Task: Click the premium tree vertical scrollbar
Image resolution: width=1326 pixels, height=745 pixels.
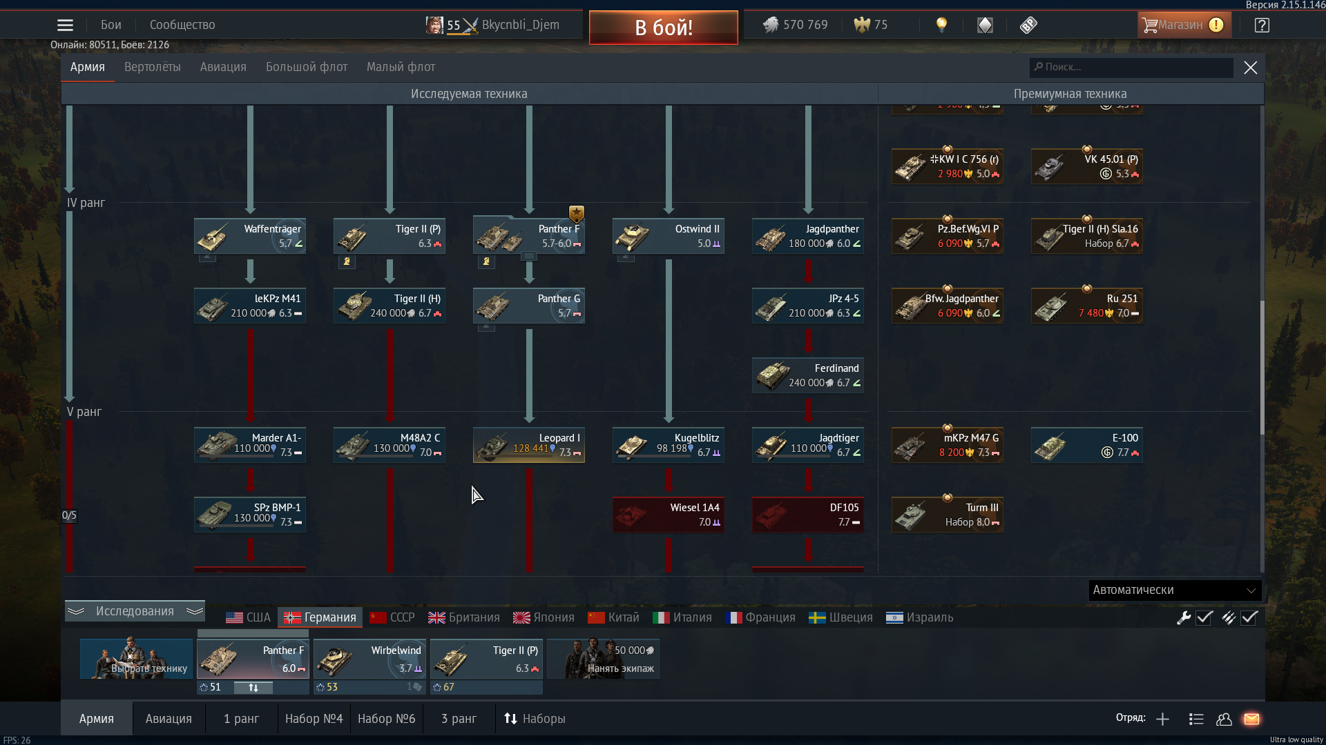Action: point(1262,367)
